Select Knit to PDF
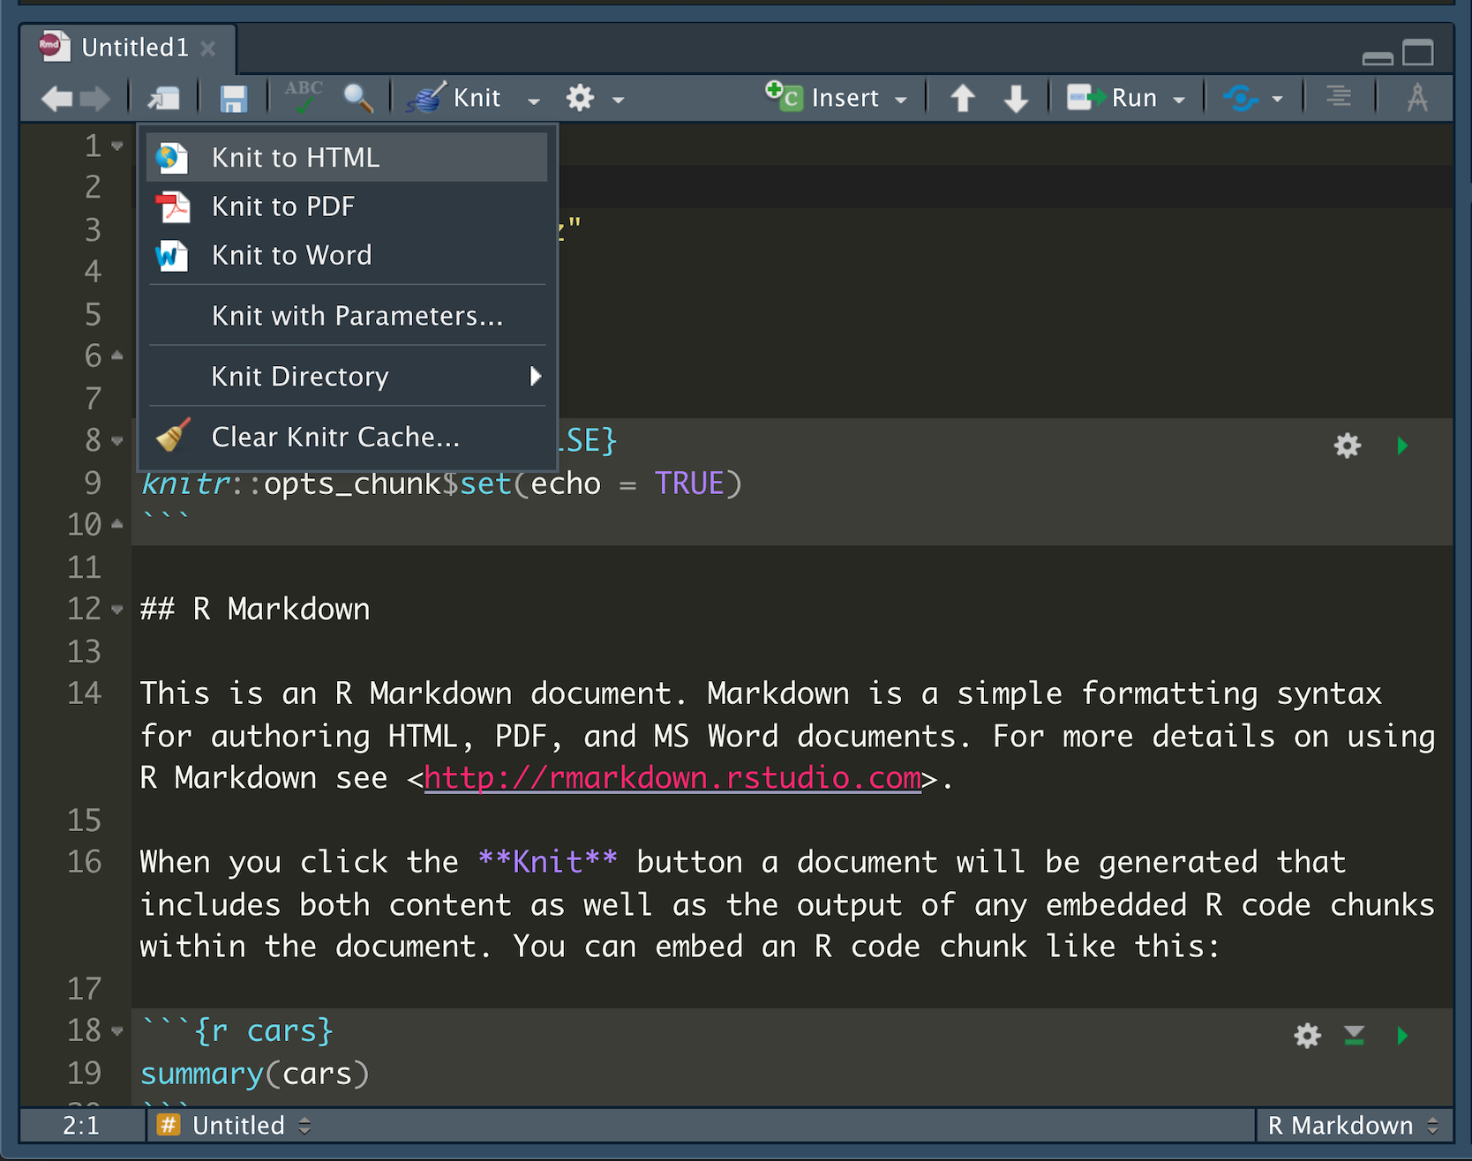 [282, 206]
